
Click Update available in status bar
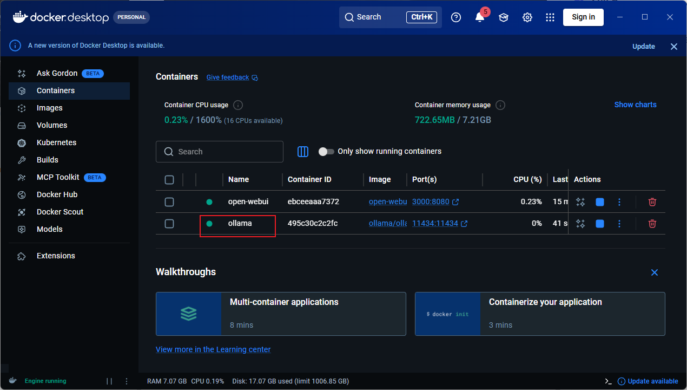[648, 381]
